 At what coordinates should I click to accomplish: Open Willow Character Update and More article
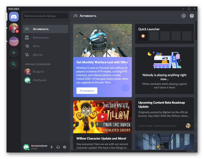(x=101, y=138)
